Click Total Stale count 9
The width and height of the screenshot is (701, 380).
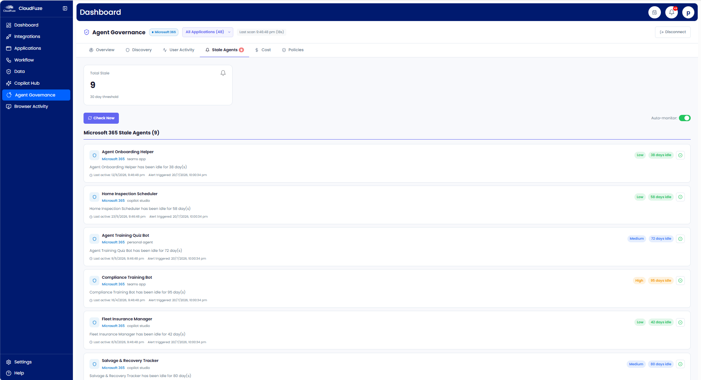[x=93, y=85]
